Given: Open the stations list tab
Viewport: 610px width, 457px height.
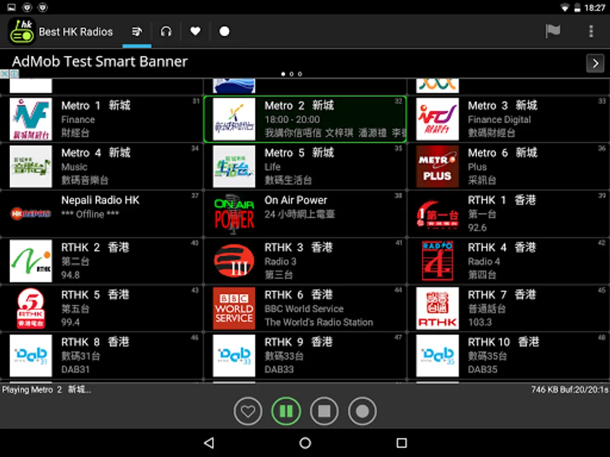Looking at the screenshot, I should click(x=136, y=31).
